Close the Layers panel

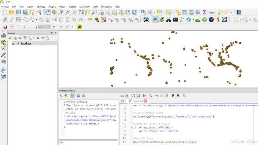[56, 33]
